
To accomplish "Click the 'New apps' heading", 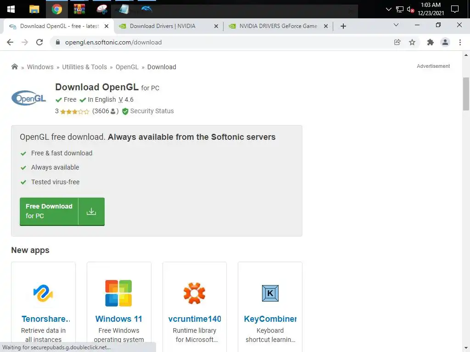I will [x=30, y=250].
